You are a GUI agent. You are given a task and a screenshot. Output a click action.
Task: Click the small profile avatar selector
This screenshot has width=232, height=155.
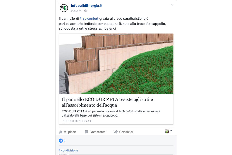167,131
